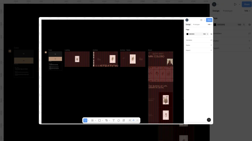252x141 pixels.
Task: Select the Comment tool
Action: pos(119,120)
